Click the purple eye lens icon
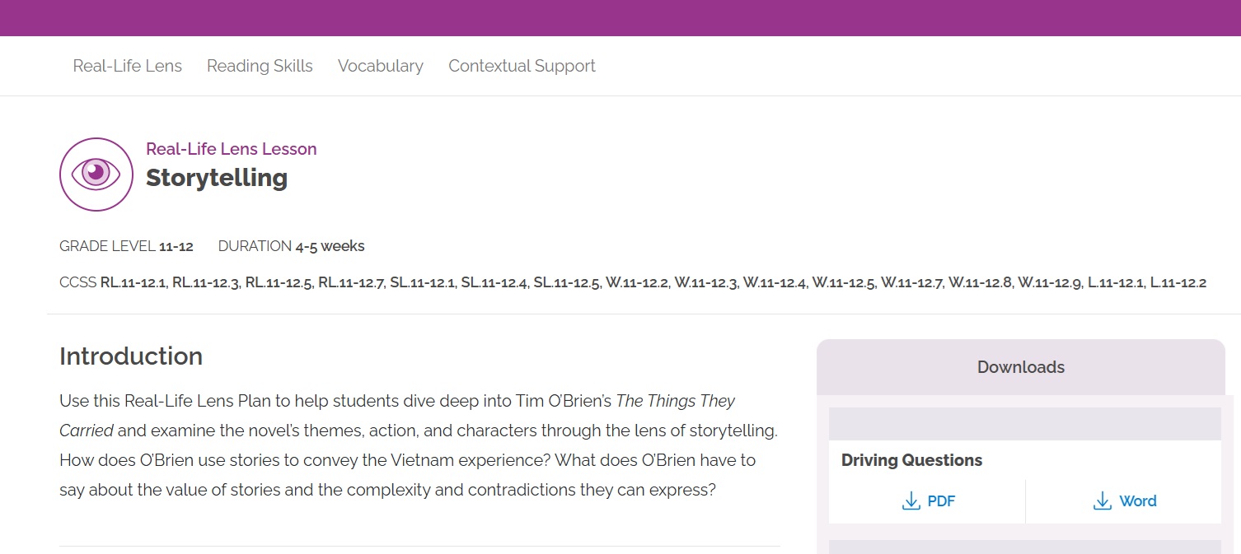The width and height of the screenshot is (1241, 554). coord(96,175)
